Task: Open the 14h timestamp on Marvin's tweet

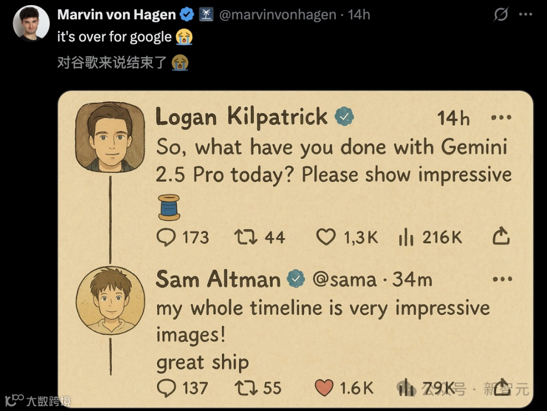Action: [x=359, y=15]
